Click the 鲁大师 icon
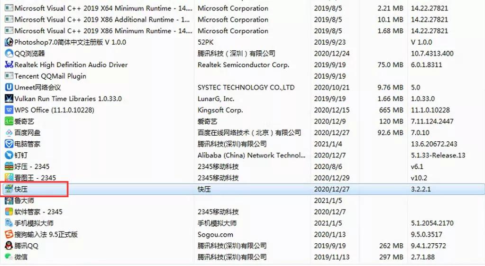 [9, 201]
